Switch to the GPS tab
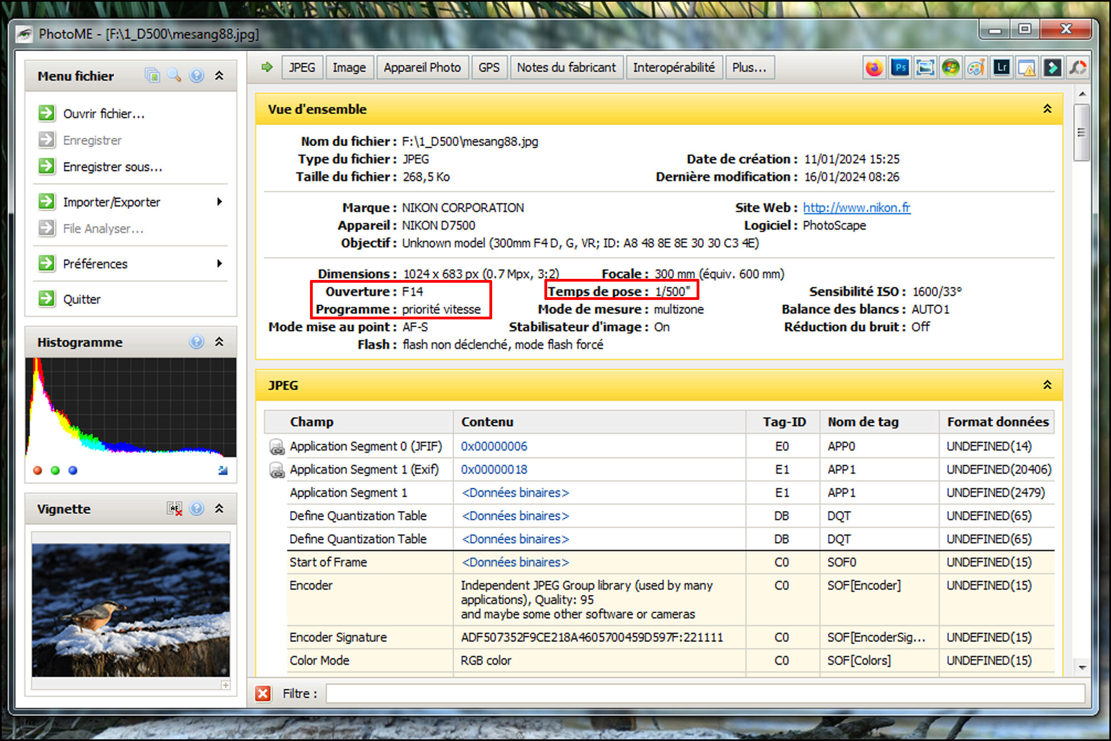This screenshot has height=741, width=1111. coord(488,67)
